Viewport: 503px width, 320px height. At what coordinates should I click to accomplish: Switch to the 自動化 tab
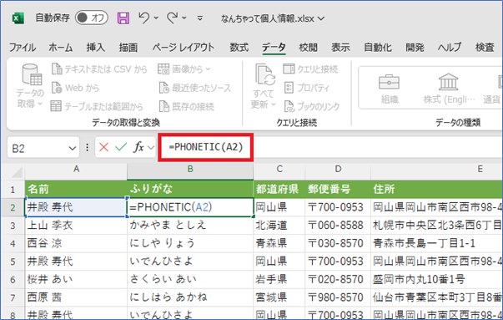click(x=378, y=48)
